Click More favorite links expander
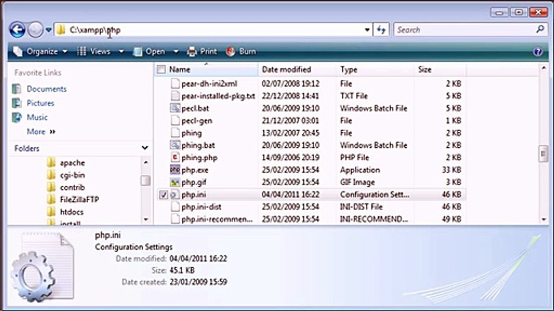Image resolution: width=554 pixels, height=311 pixels. (41, 132)
